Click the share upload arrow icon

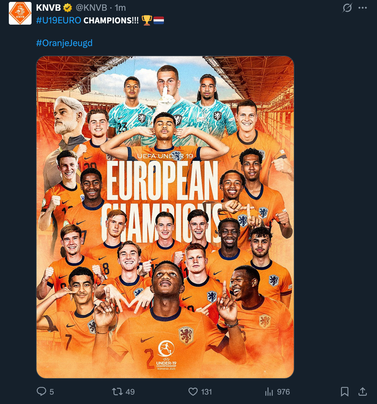(x=363, y=391)
